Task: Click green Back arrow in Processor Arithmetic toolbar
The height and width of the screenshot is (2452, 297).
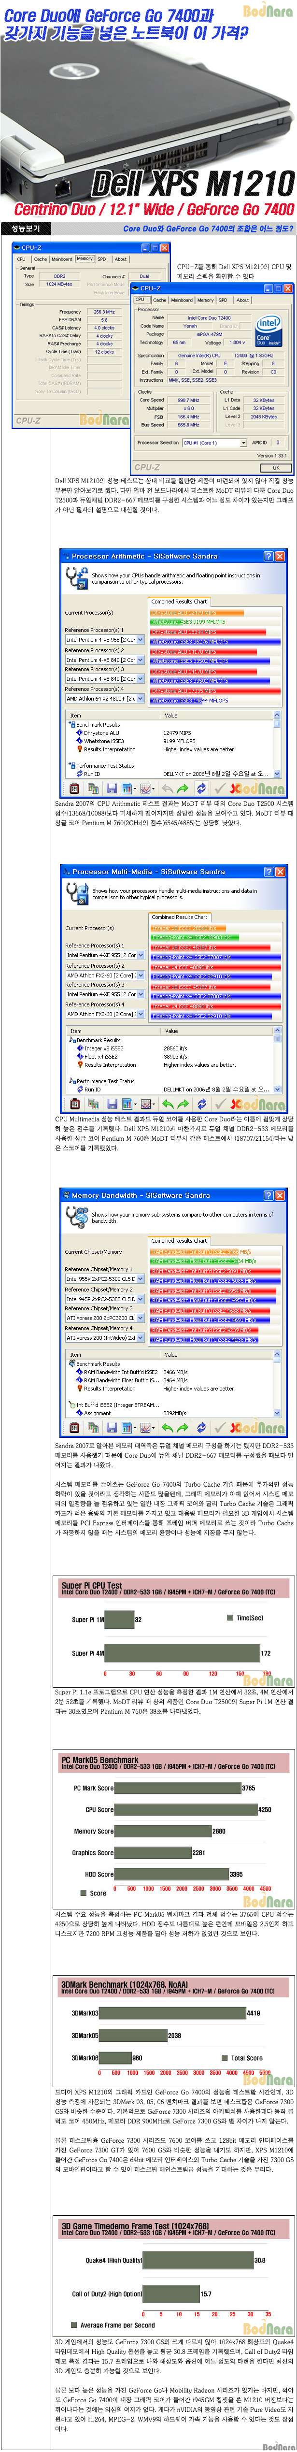Action: 168,788
